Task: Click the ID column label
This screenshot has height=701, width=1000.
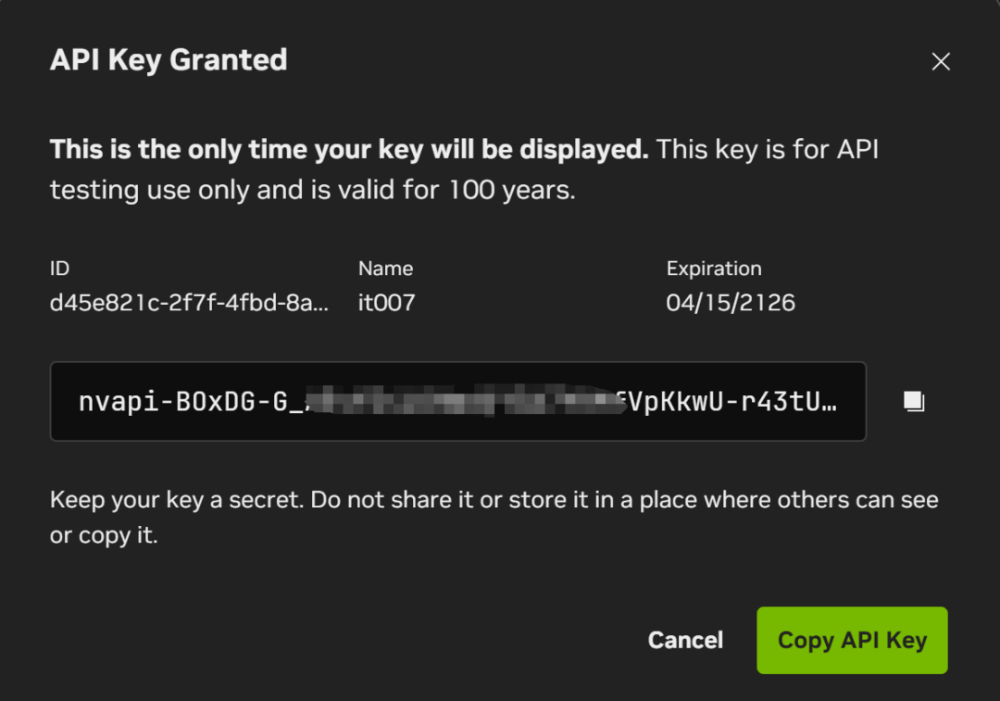Action: point(59,269)
